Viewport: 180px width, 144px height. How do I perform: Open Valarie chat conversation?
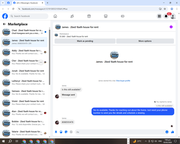(24, 133)
